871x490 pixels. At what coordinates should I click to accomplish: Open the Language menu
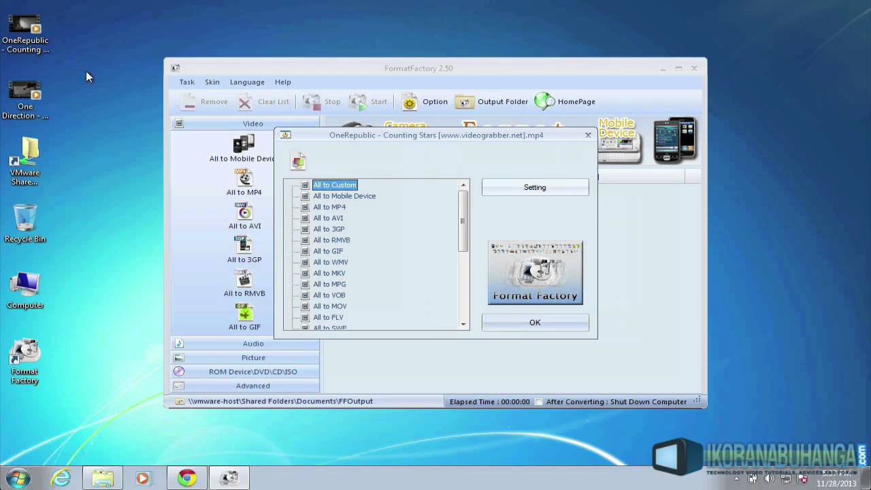[247, 82]
